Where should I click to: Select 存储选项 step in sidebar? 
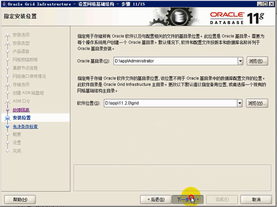coord(21,84)
